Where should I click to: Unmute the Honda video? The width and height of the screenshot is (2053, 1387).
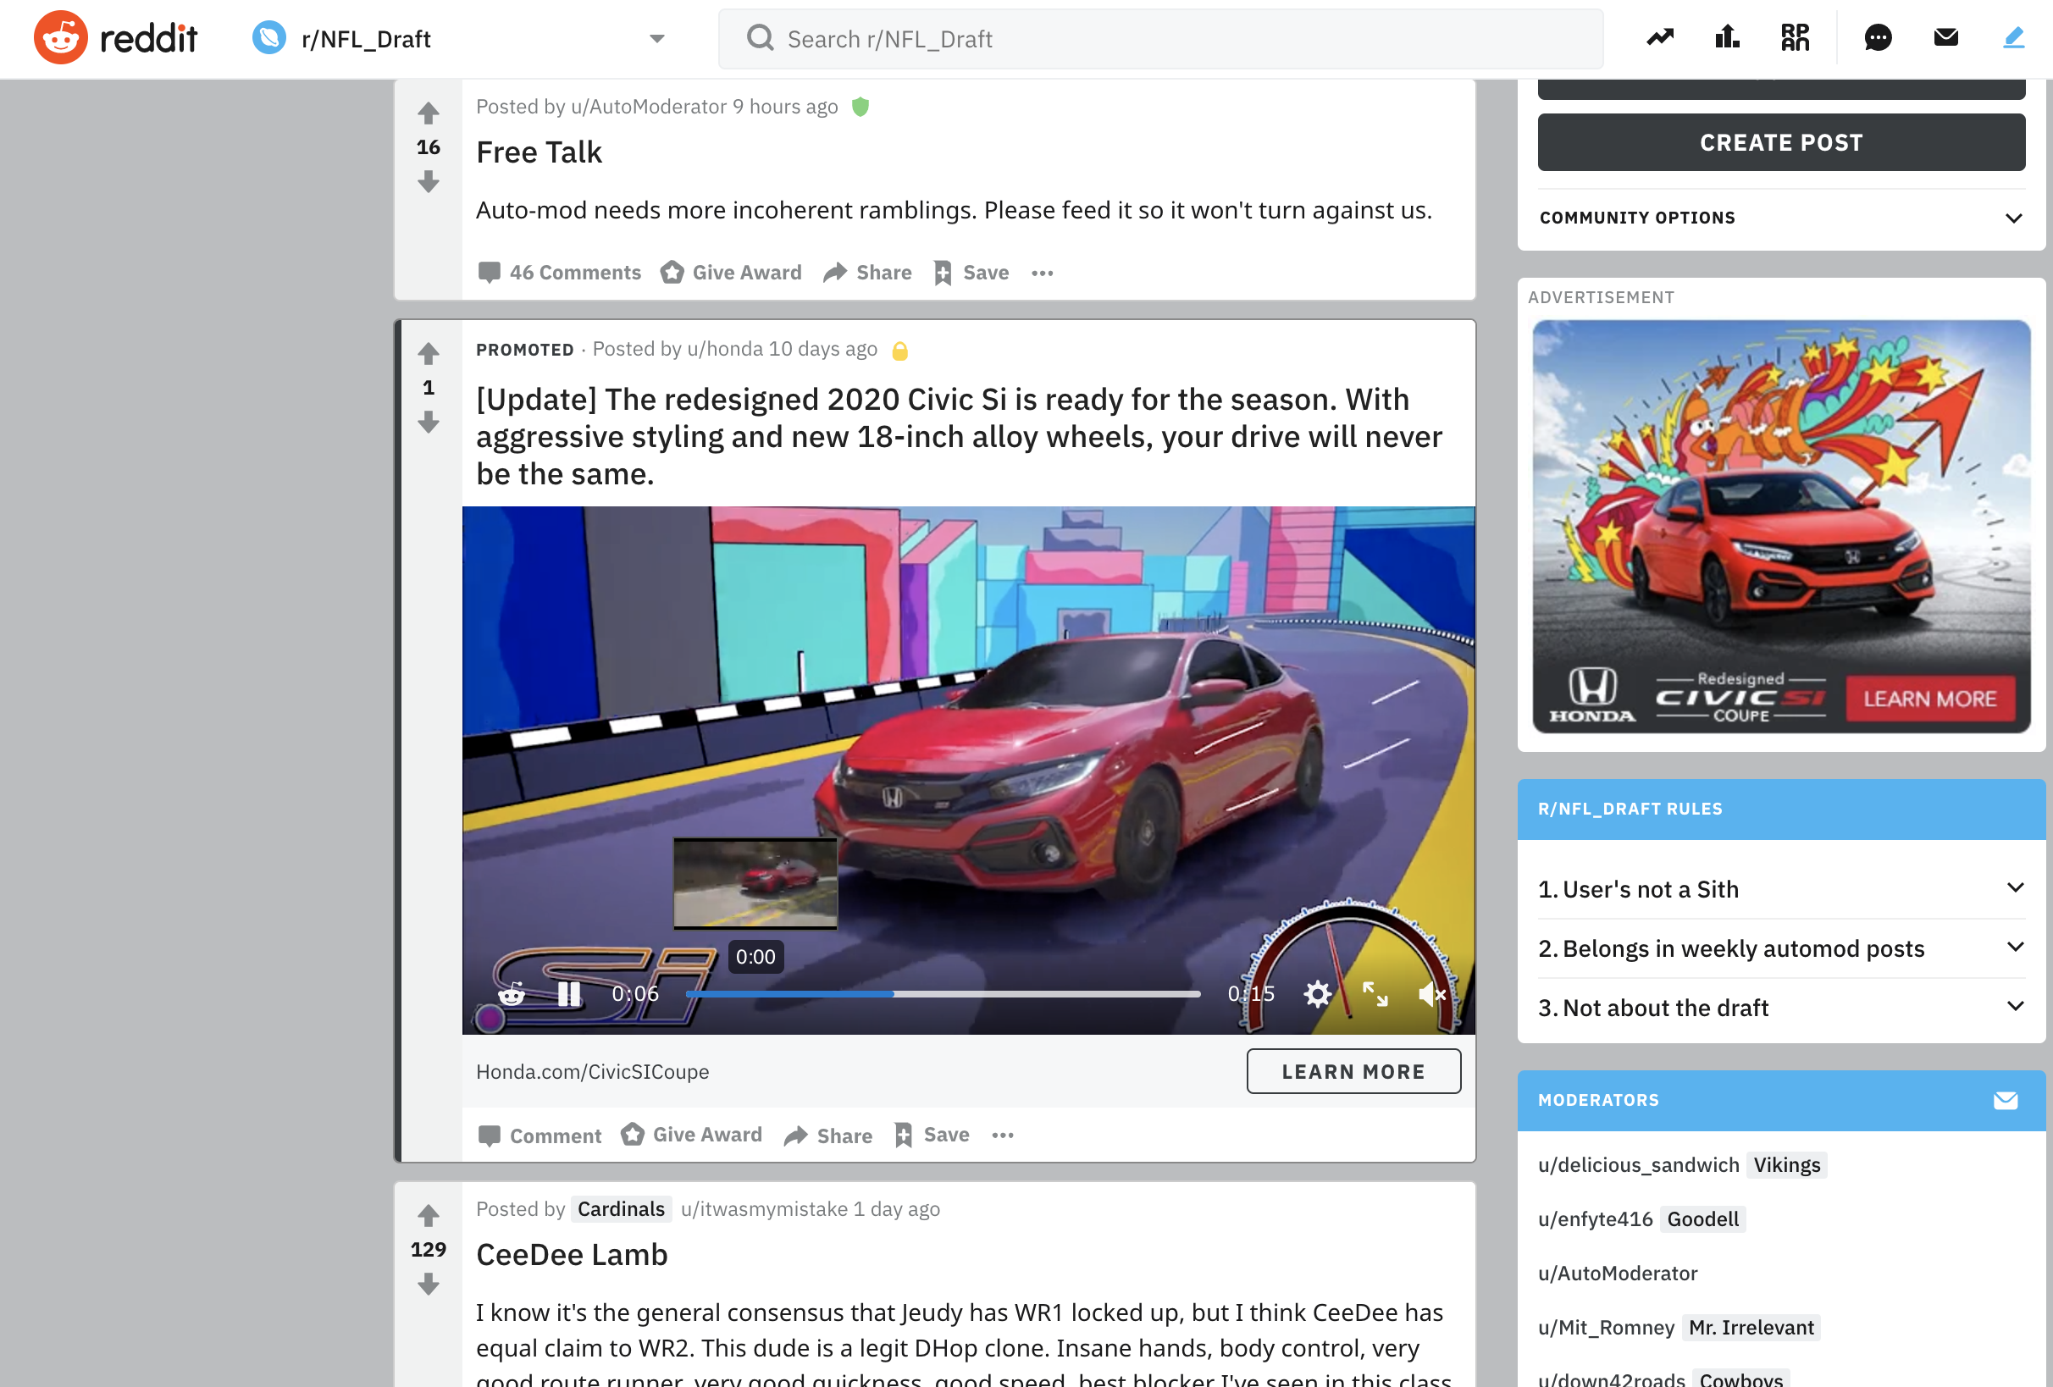point(1431,994)
